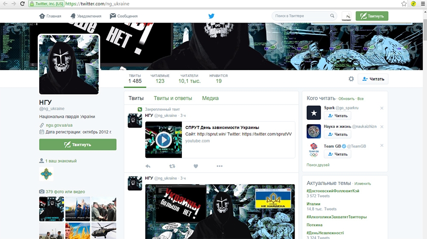The height and width of the screenshot is (239, 427).
Task: Open the Team GB avatar
Action: coord(314,150)
